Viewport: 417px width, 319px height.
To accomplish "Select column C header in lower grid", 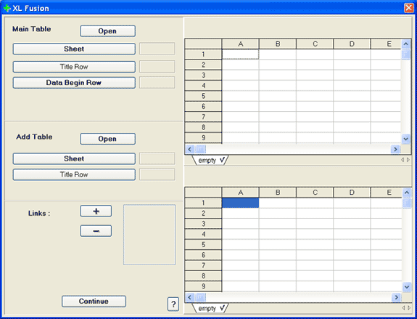I will 315,193.
